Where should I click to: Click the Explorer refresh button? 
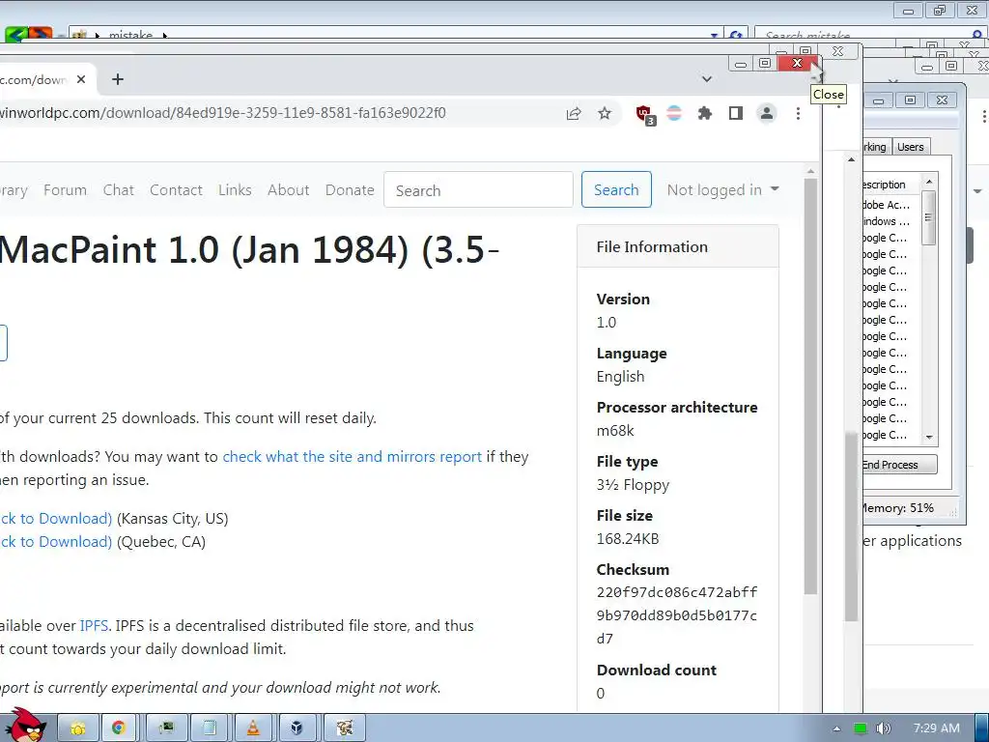(736, 36)
